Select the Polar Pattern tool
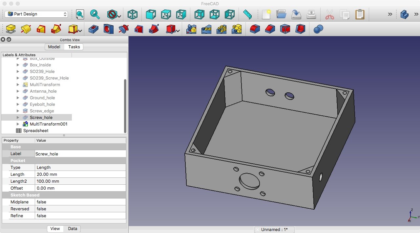420x233 pixels. [221, 29]
